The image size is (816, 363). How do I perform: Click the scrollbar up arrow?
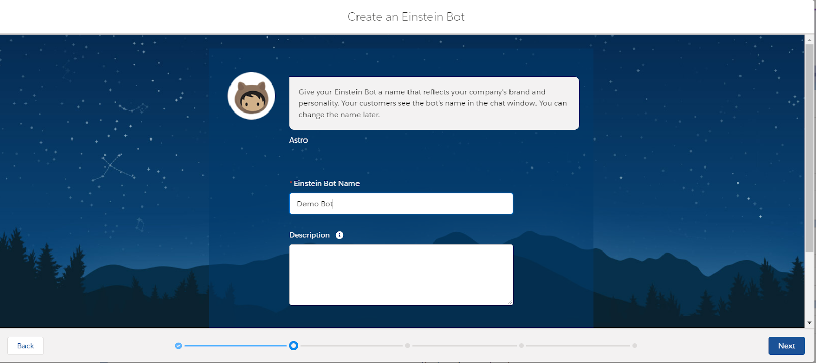point(809,40)
